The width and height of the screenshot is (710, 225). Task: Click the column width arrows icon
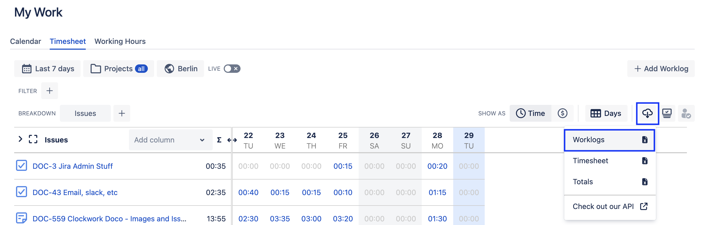tap(232, 140)
